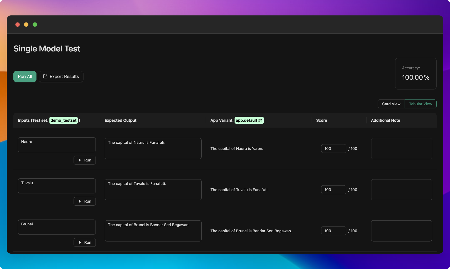Click the Nauru input field

coord(57,145)
